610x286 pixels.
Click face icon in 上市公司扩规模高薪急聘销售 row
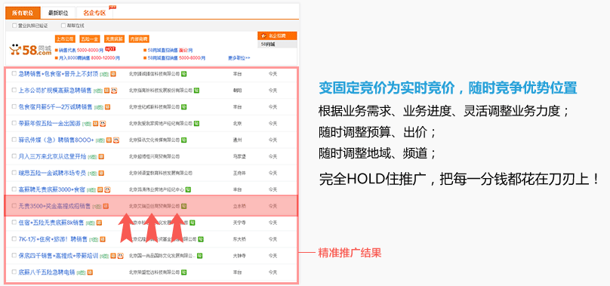pos(113,91)
